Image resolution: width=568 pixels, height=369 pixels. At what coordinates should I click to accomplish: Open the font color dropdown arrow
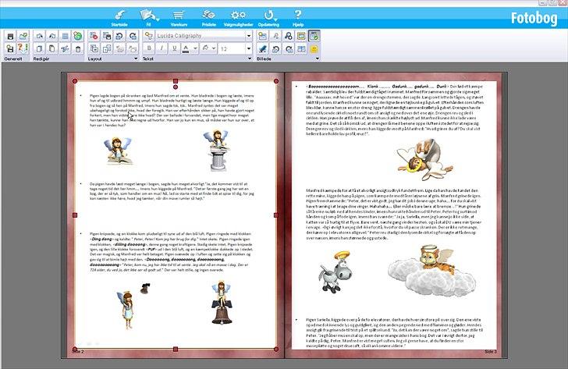(x=195, y=48)
